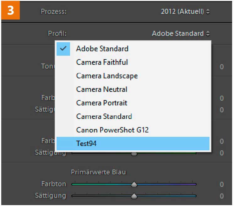The image size is (234, 207).
Task: Open the Prozess dropdown 2012 (Aktuell)
Action: pyautogui.click(x=185, y=12)
